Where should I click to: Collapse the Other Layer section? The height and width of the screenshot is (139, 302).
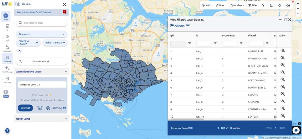66,119
